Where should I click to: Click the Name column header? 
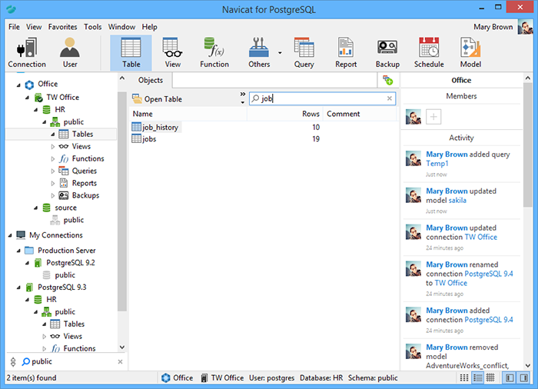click(188, 114)
